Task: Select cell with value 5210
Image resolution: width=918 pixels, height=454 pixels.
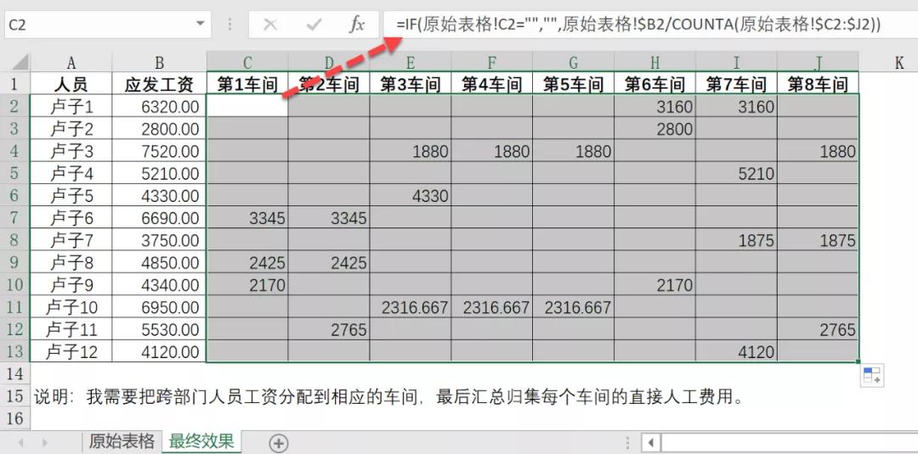Action: pos(736,174)
